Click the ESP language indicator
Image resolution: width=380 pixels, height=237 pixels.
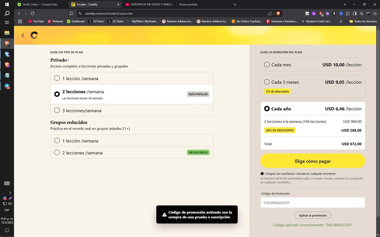7,210
